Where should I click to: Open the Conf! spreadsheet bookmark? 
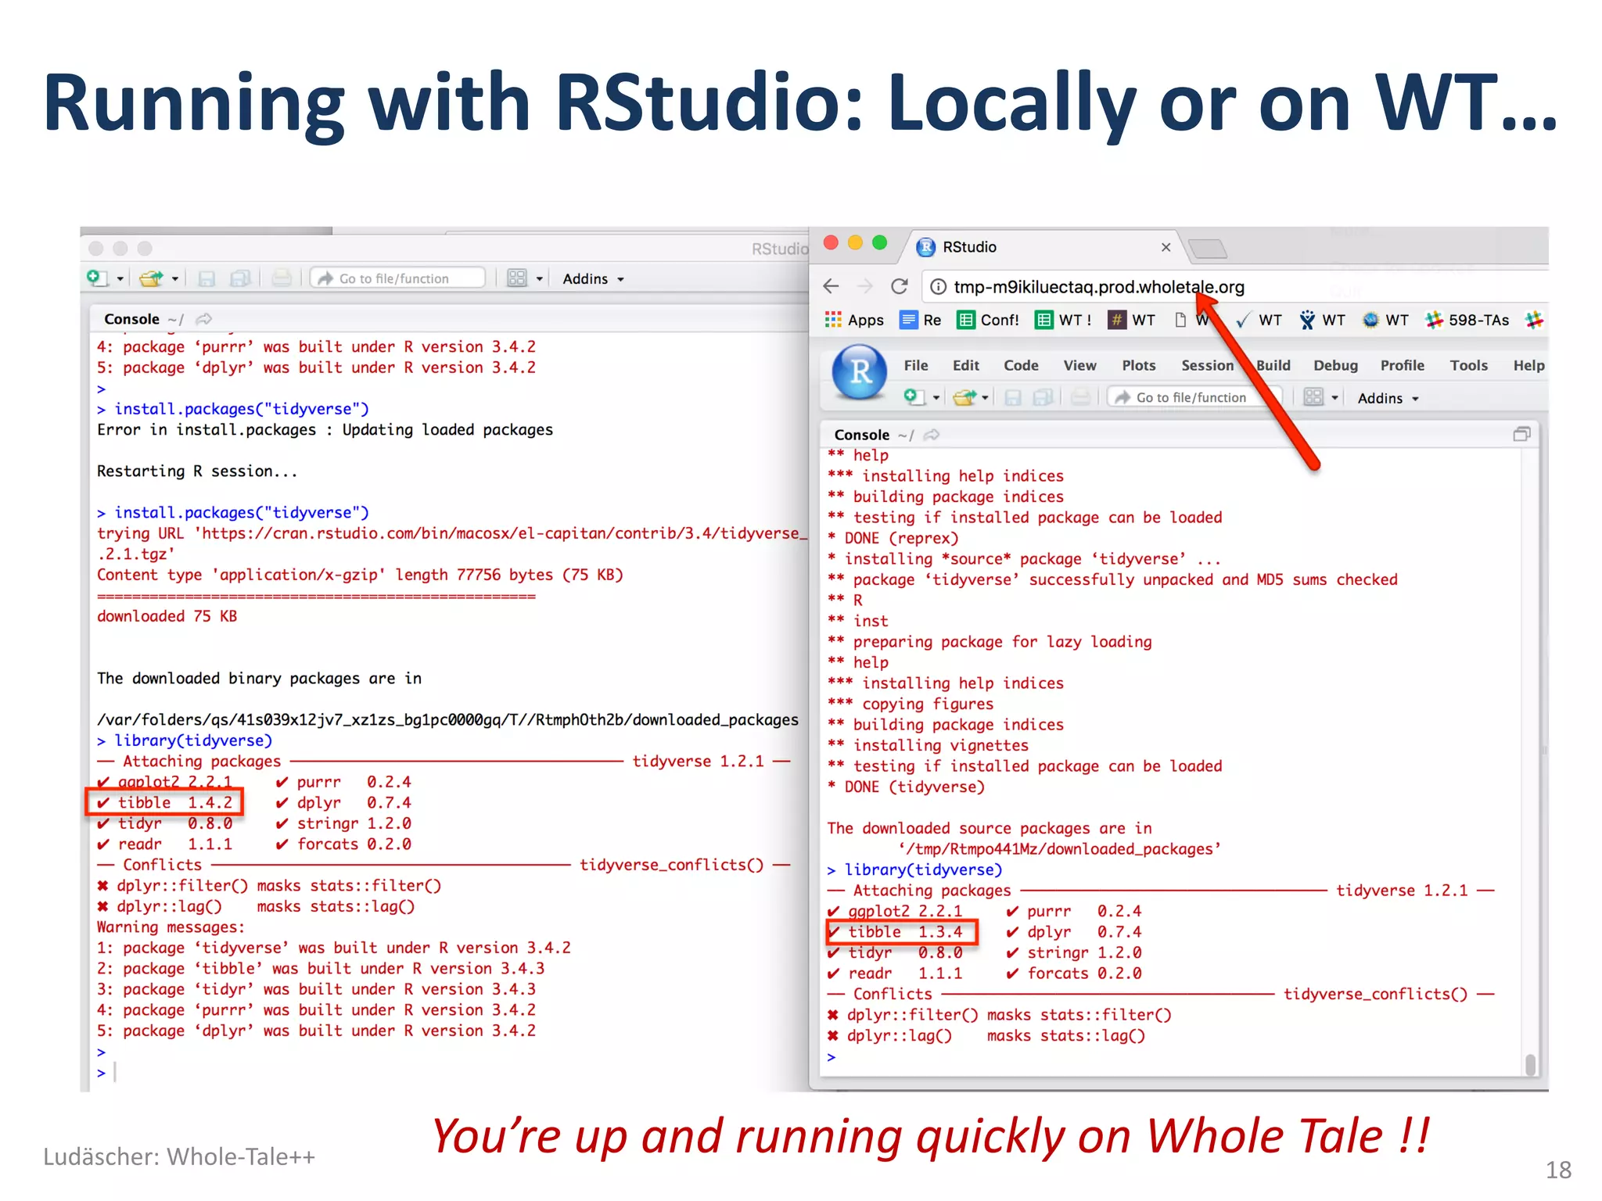989,320
